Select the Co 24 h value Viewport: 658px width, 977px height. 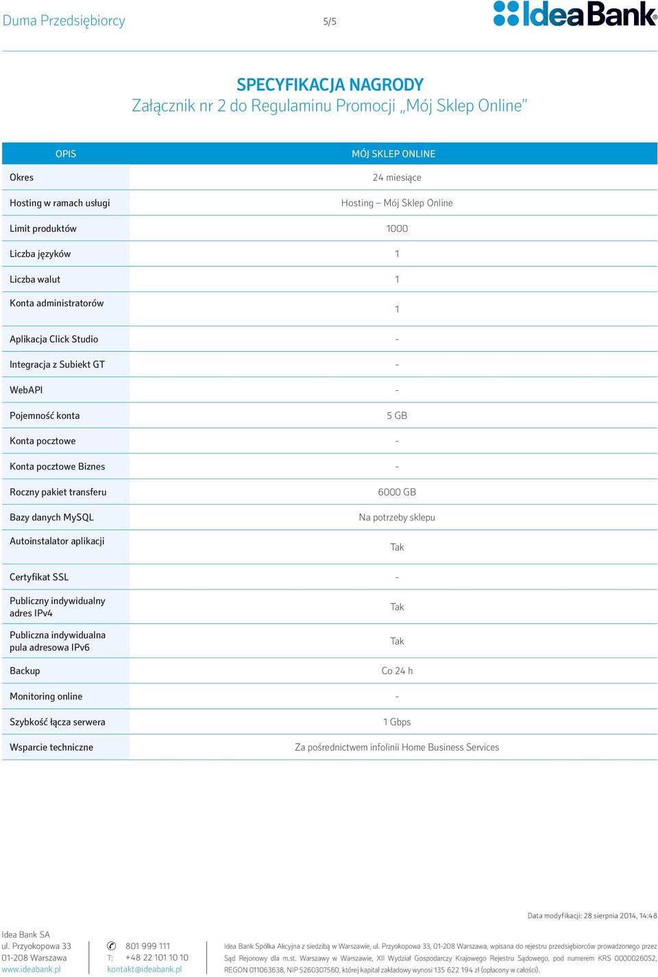coord(397,671)
